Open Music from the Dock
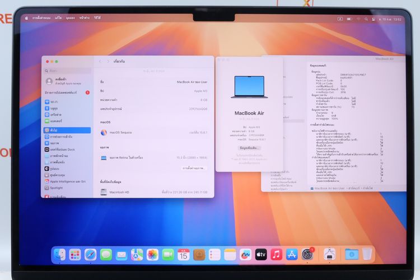 coord(277,255)
